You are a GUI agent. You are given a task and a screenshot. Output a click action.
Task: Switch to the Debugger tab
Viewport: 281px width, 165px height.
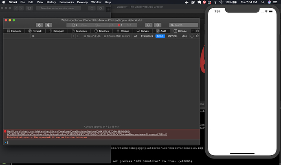57,31
